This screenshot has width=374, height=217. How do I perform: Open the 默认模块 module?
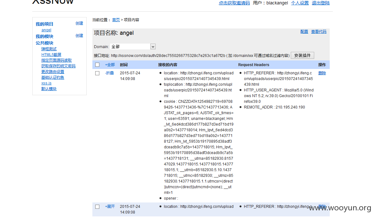[x=49, y=89]
